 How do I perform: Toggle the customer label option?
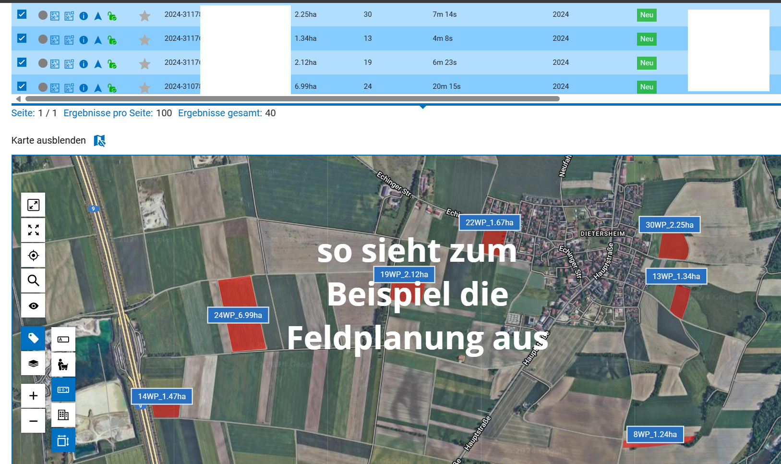click(x=63, y=365)
